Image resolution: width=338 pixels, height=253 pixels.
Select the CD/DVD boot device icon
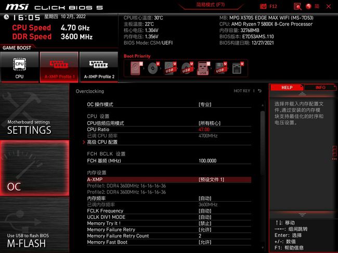tap(153, 68)
